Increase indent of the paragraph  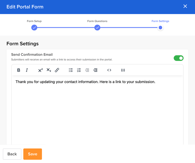click(x=95, y=70)
